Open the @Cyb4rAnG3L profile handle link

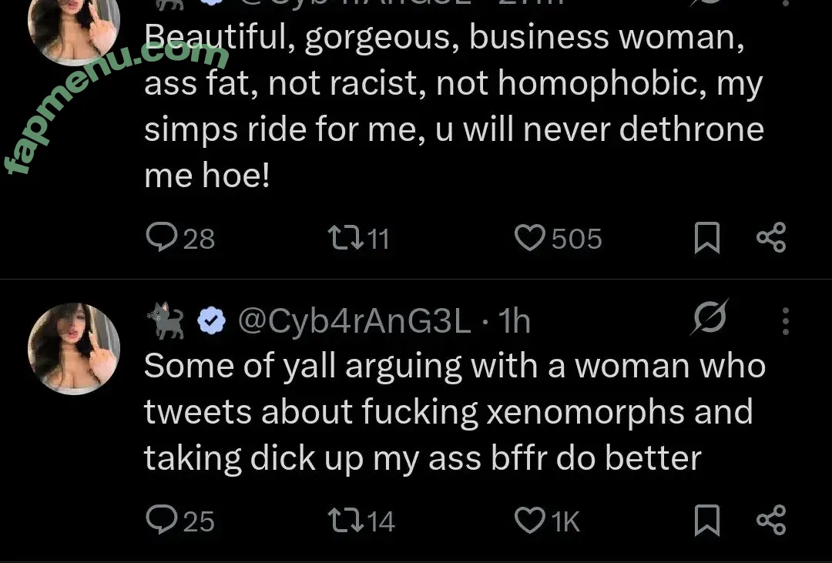point(354,321)
